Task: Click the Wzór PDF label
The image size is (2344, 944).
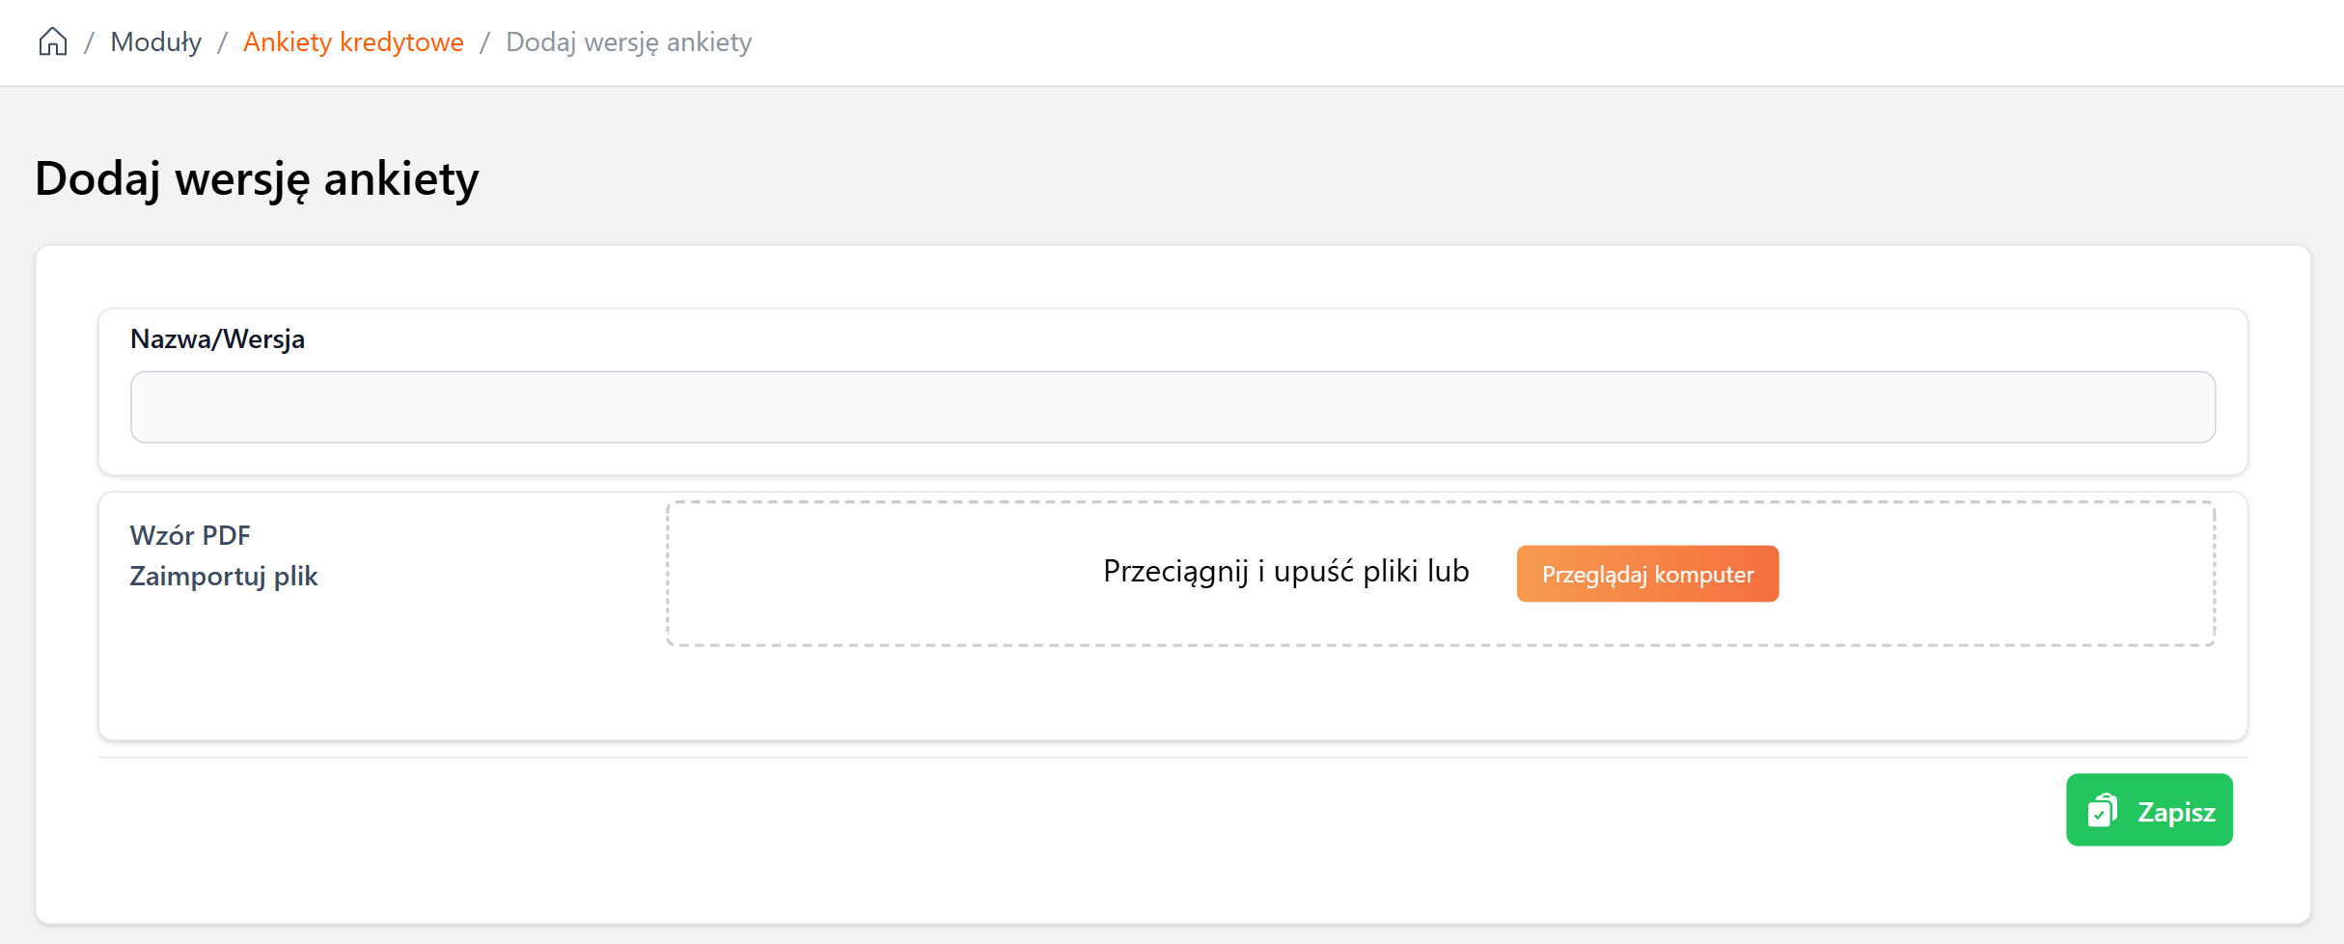Action: 190,535
